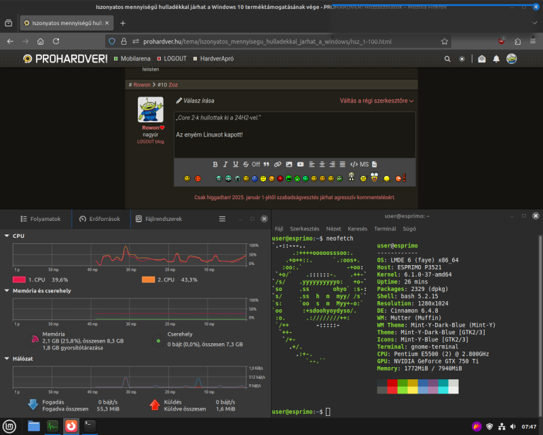Change the Cserehely green color indicator
The image size is (543, 435).
coord(158,341)
